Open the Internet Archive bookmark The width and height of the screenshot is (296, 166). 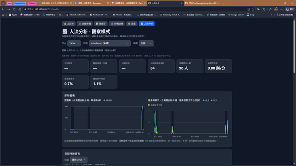tap(76, 15)
